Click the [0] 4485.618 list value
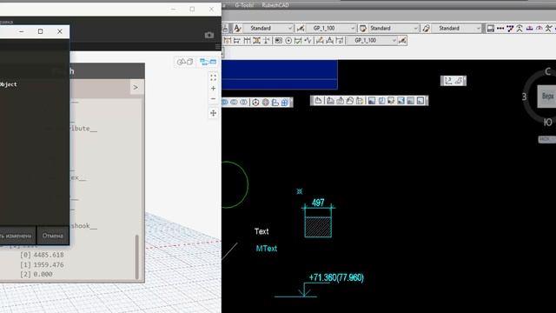This screenshot has height=313, width=556. [42, 255]
